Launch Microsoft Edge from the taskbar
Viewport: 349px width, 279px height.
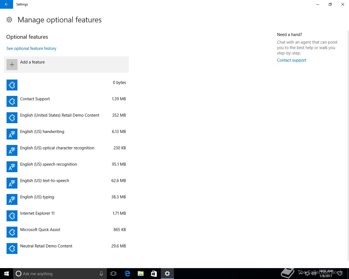coord(127,274)
